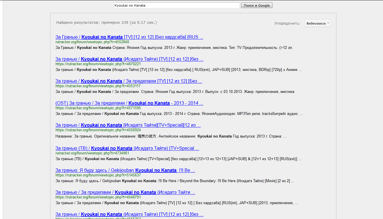Image resolution: width=383 pixels, height=219 pixels.
Task: Click the URL ending in t=4552840
Action: [x=92, y=42]
